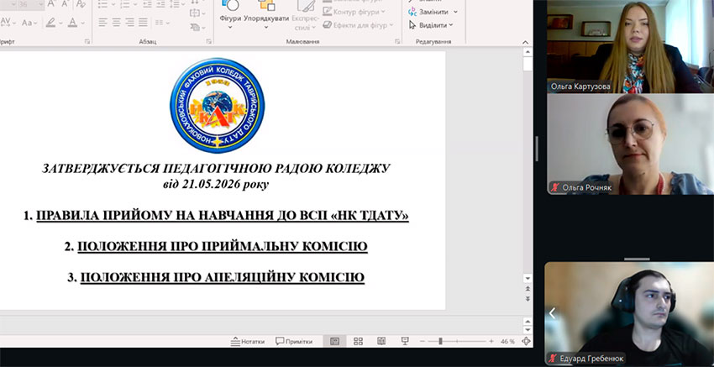Click heading ЗАТВЕРДЖУЄТЬСЯ ПЕДАГОГІЧНОЮ РАДОЮ КОЛЕДЖУ
714x367 pixels.
tap(216, 169)
